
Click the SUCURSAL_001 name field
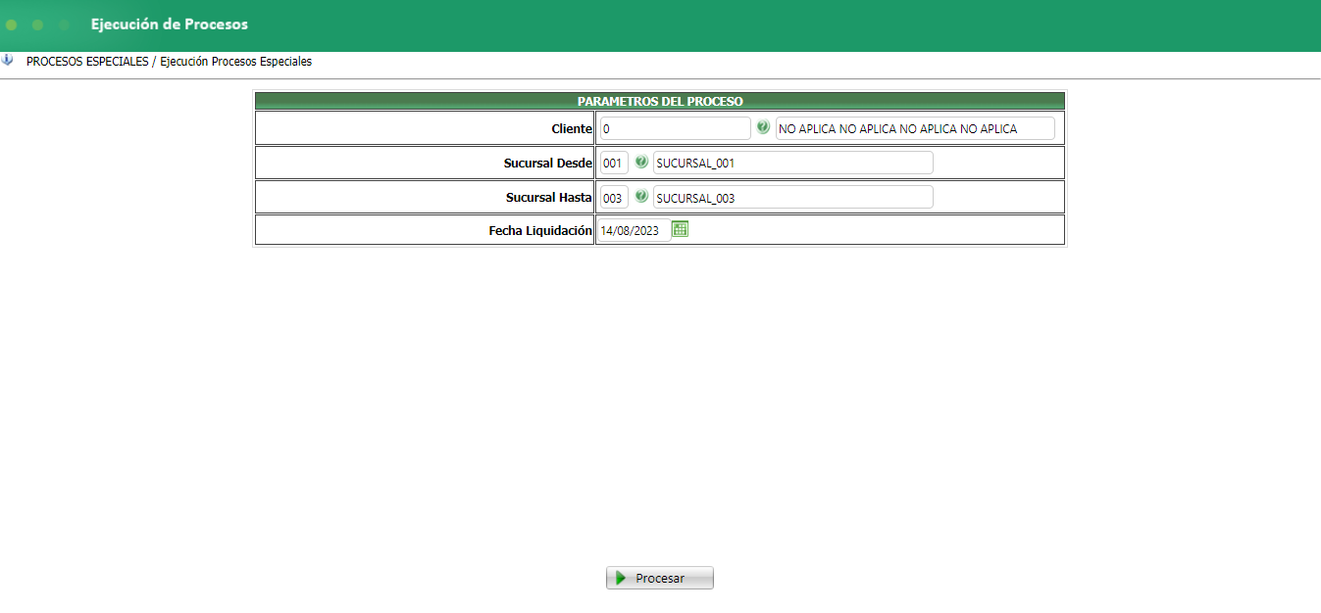(x=792, y=163)
